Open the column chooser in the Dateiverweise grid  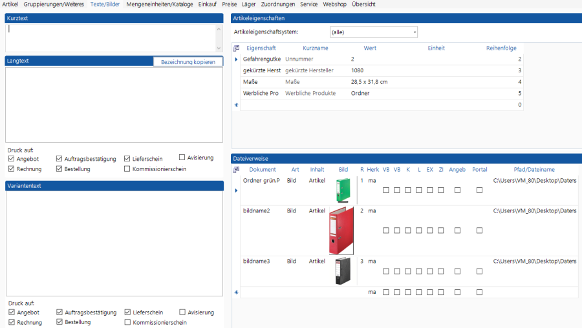(236, 170)
